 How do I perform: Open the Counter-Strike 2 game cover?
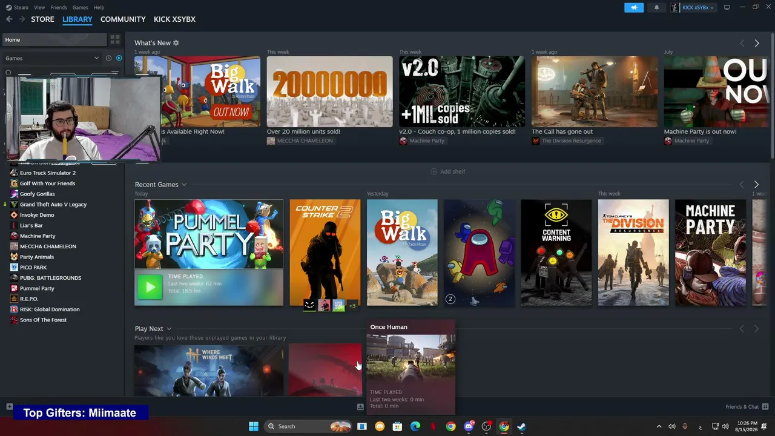pyautogui.click(x=325, y=252)
